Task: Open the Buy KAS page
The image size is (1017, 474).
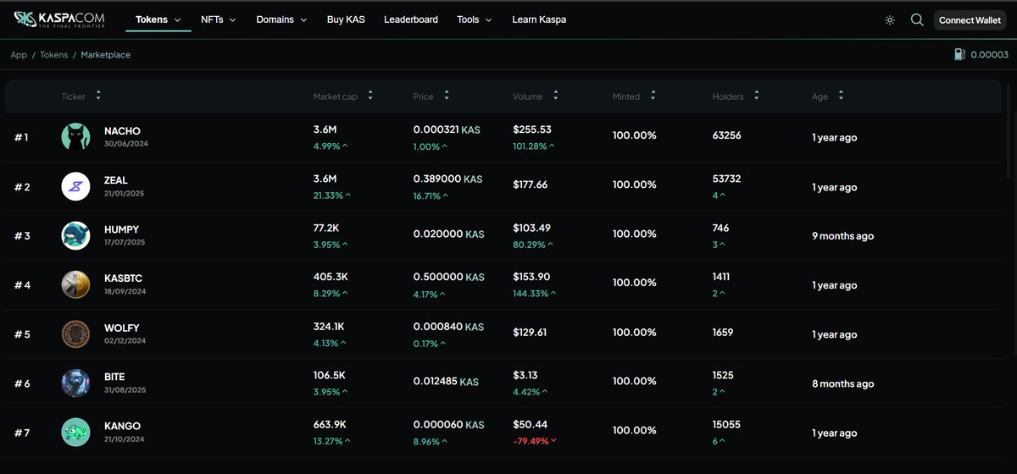Action: (346, 19)
